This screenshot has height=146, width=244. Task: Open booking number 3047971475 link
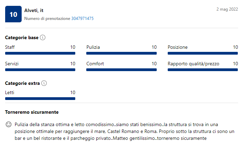click(82, 19)
